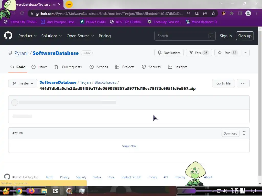The width and height of the screenshot is (262, 196).
Task: Close the current browser tab
Action: [x=59, y=5]
